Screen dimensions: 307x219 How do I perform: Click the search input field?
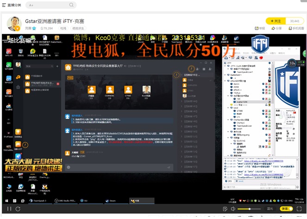click(46, 5)
